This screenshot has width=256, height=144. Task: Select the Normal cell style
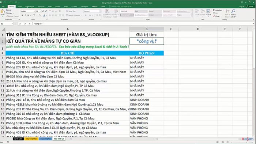click(x=127, y=11)
